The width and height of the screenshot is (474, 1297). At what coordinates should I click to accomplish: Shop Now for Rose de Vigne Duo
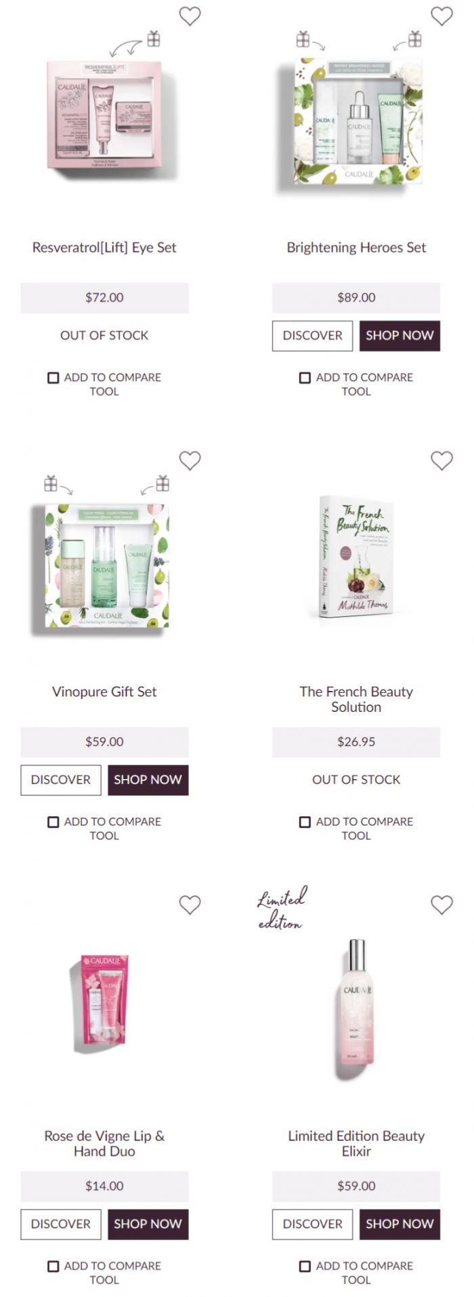tap(148, 1224)
